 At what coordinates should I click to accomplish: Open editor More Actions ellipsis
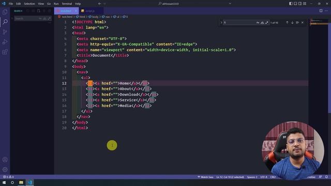[x=326, y=11]
